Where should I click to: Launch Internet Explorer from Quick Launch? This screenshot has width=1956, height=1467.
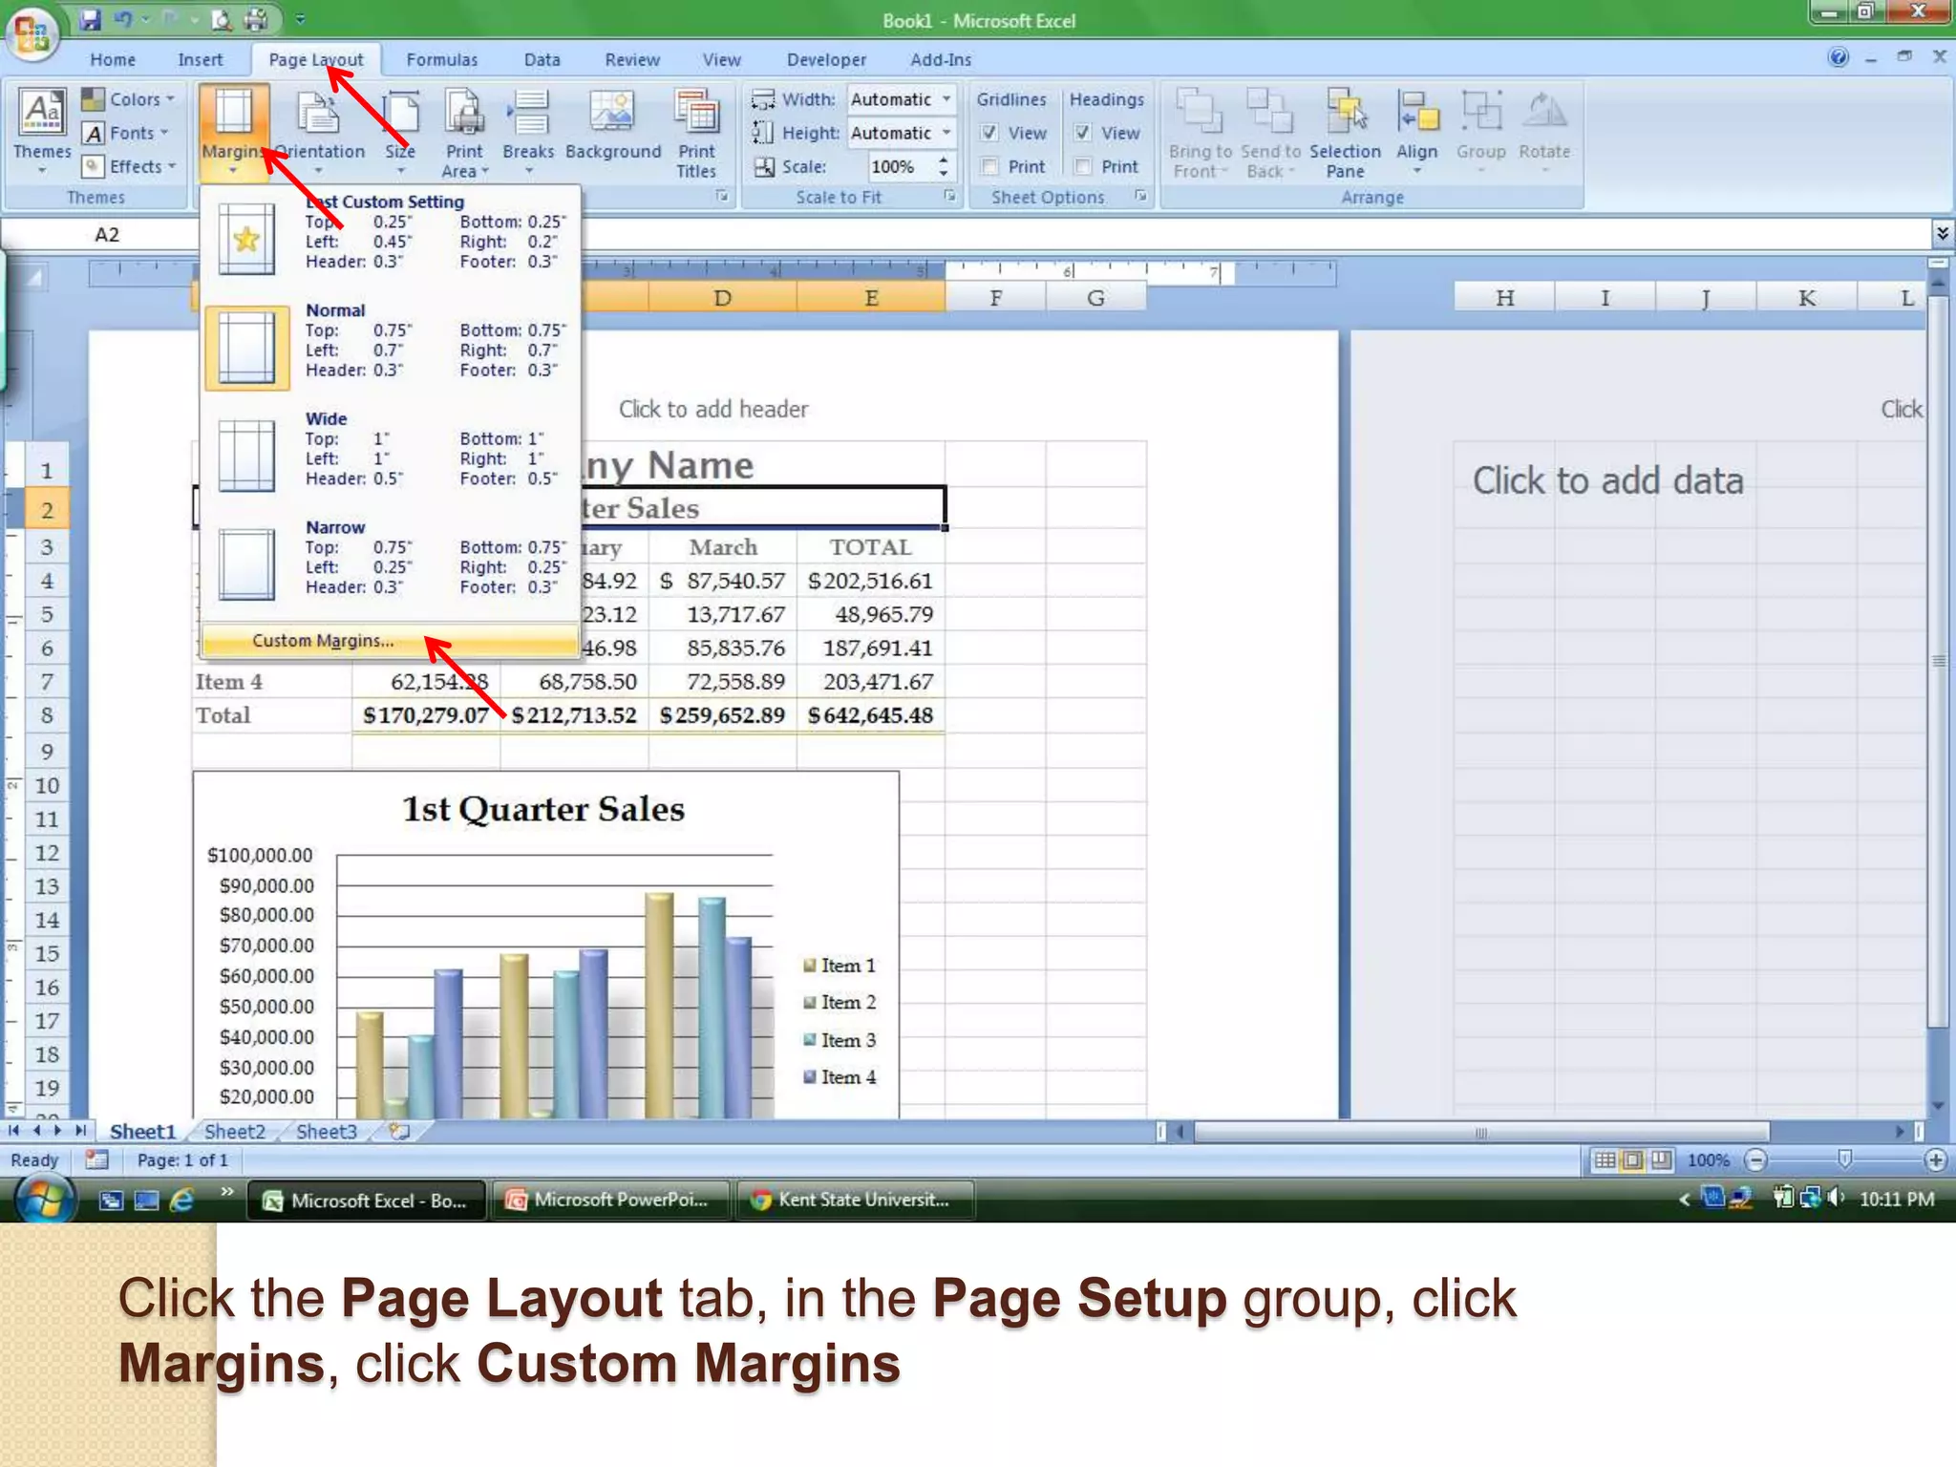tap(181, 1200)
